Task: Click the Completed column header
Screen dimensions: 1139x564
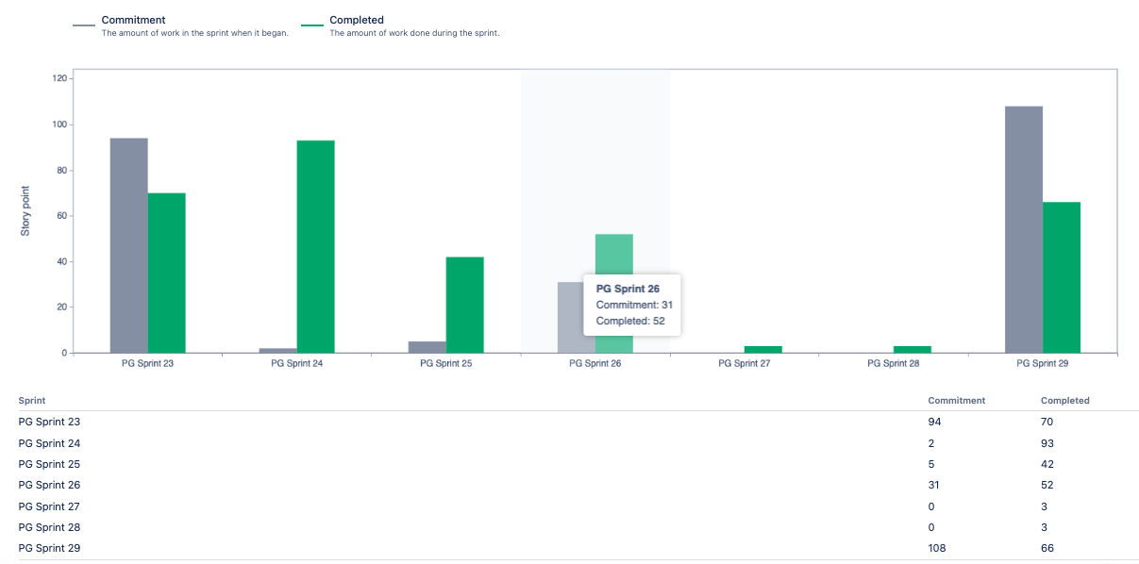Action: pyautogui.click(x=1065, y=401)
